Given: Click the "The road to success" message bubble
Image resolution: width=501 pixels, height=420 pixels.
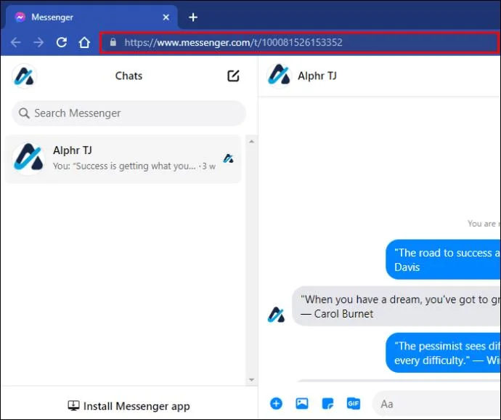Looking at the screenshot, I should [444, 259].
